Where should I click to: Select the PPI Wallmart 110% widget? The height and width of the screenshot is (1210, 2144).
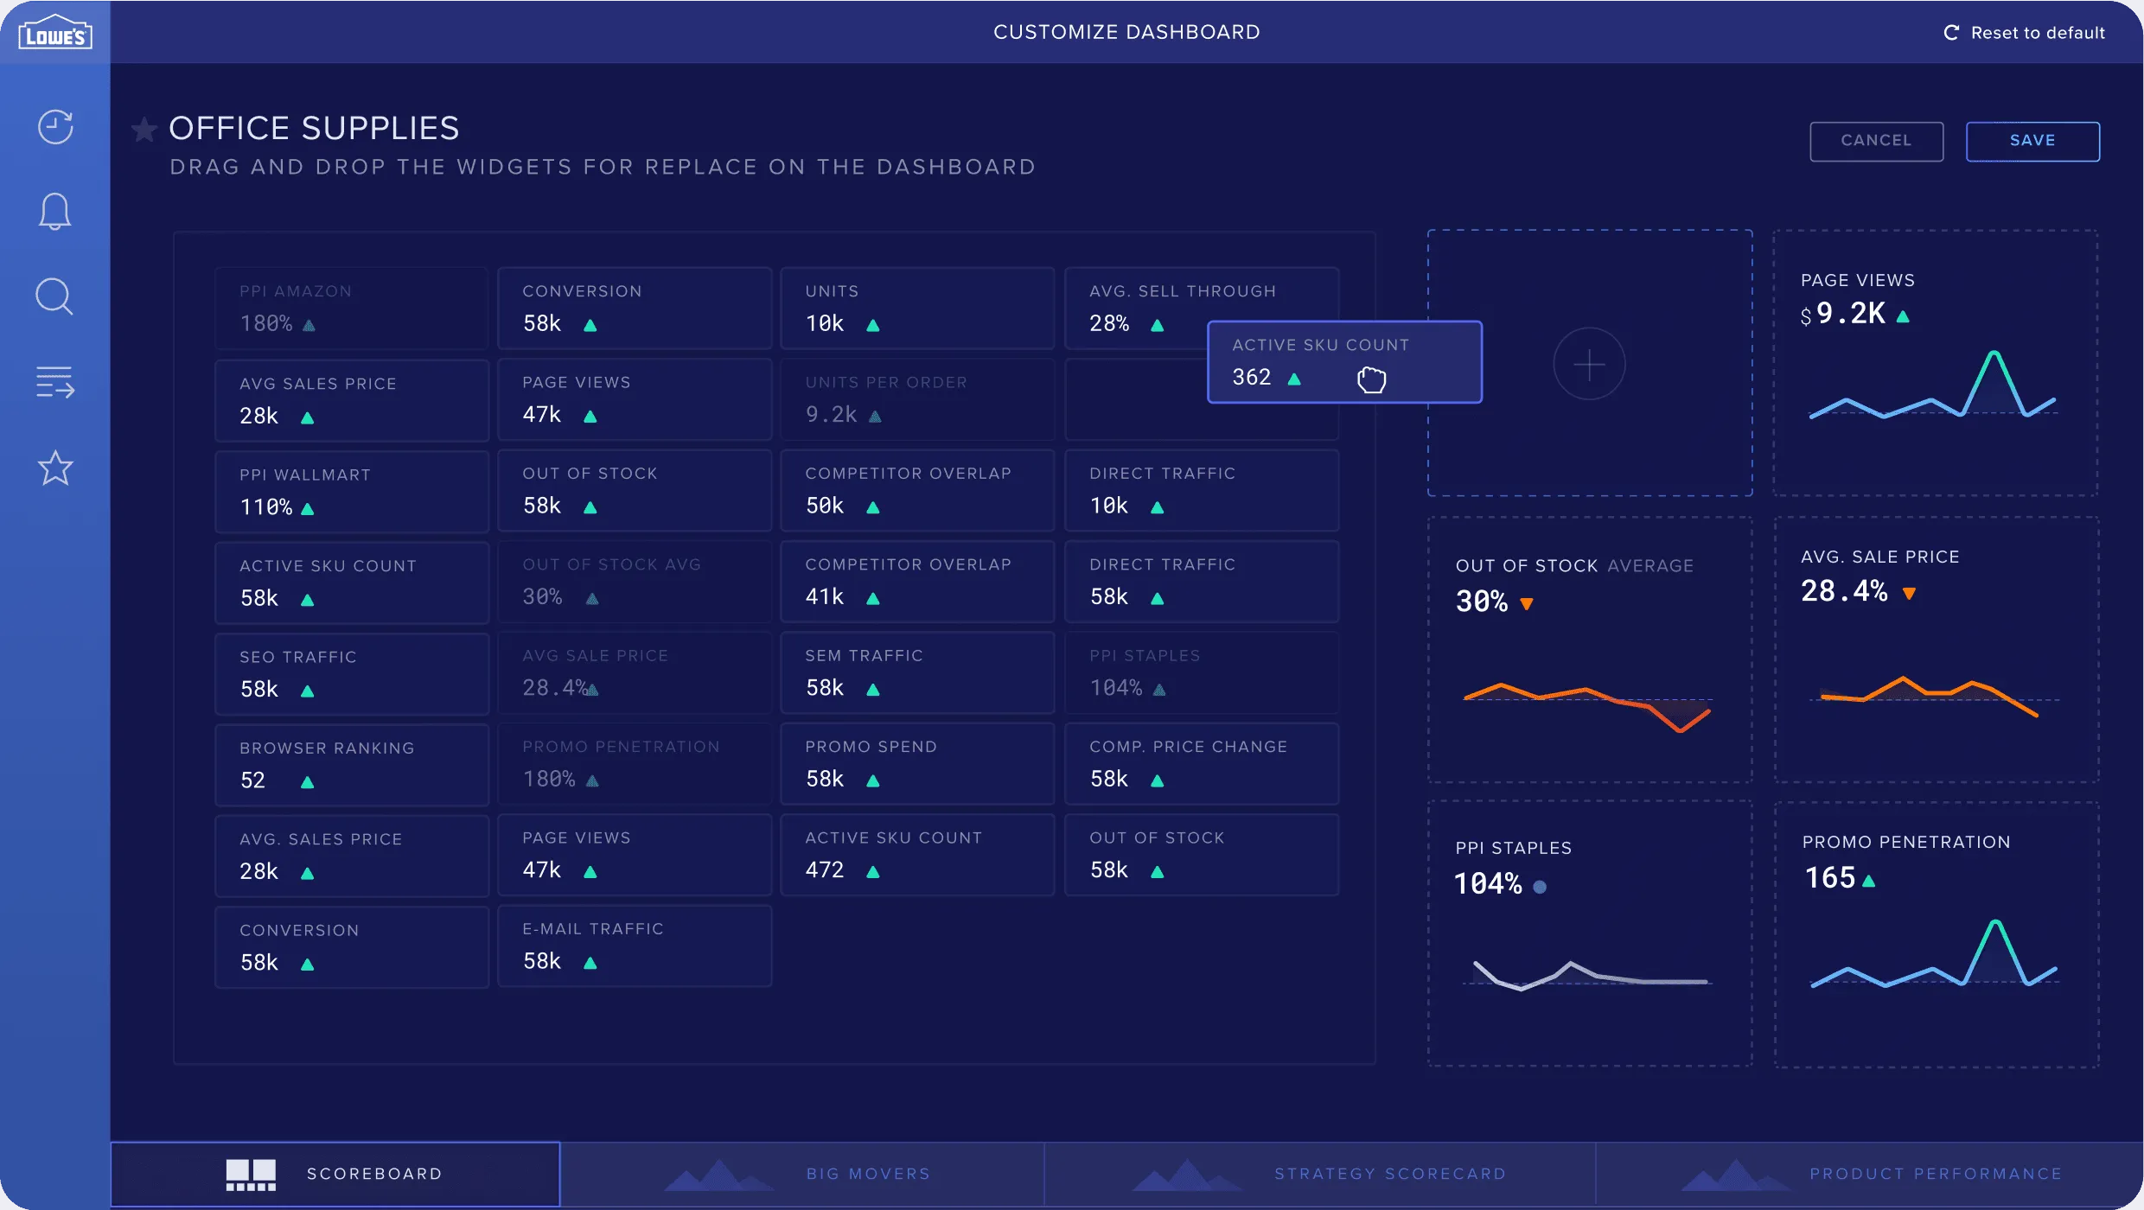coord(352,492)
